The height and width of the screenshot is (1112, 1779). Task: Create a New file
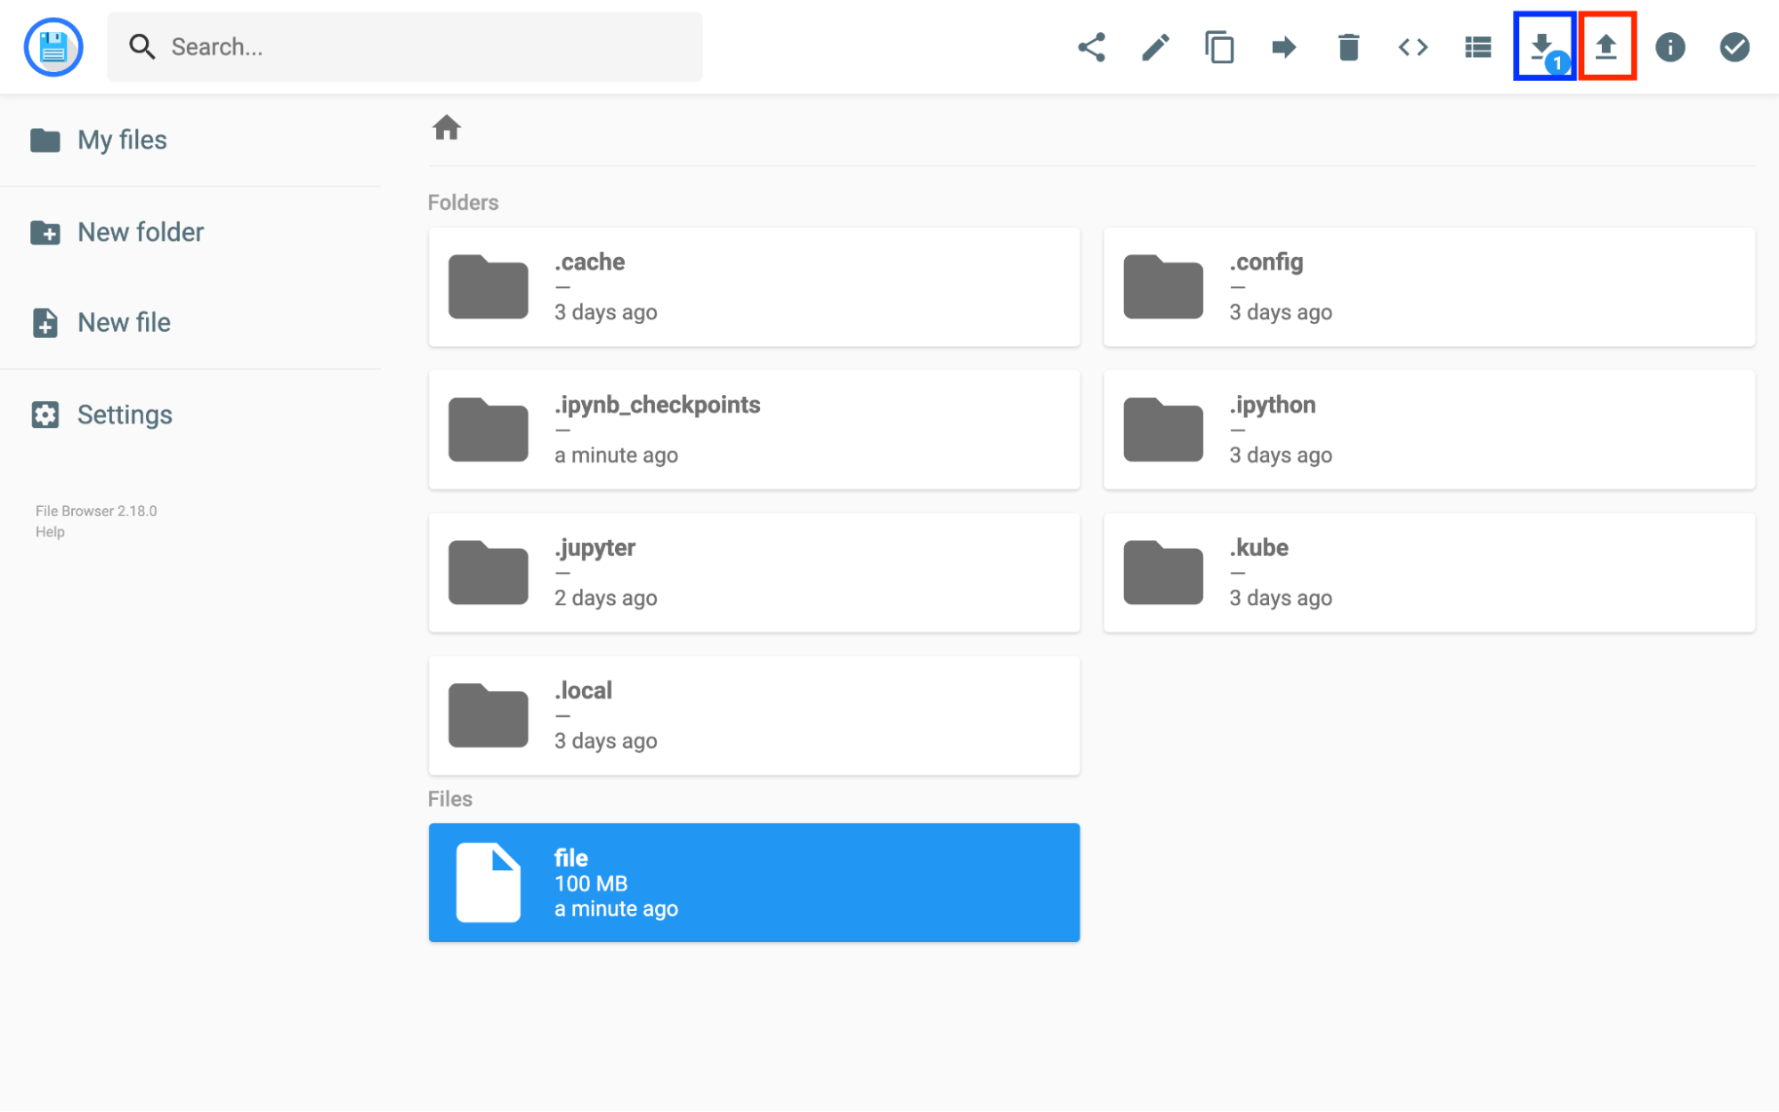pos(101,323)
